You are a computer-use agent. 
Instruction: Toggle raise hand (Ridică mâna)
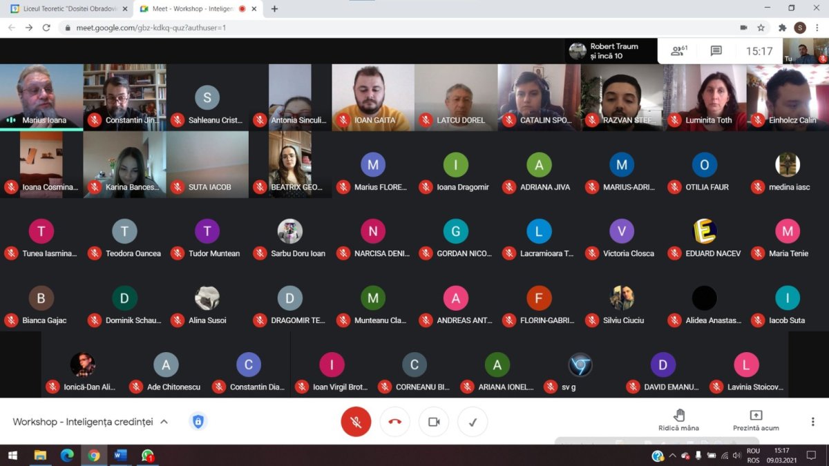pos(678,420)
